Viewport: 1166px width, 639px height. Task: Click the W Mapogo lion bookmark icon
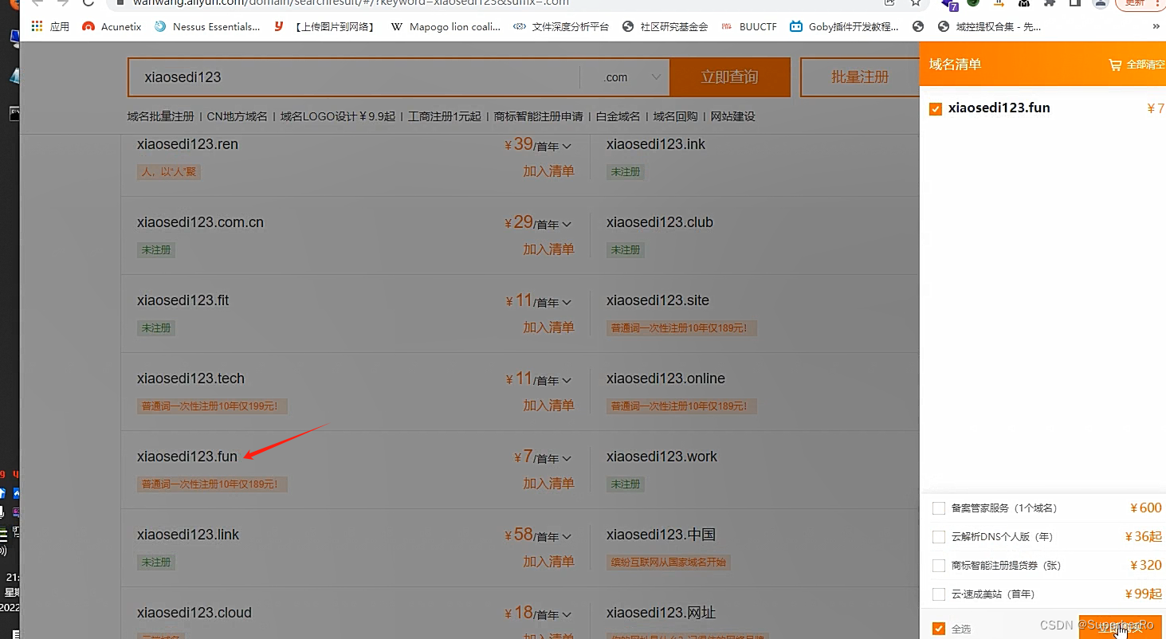point(396,26)
